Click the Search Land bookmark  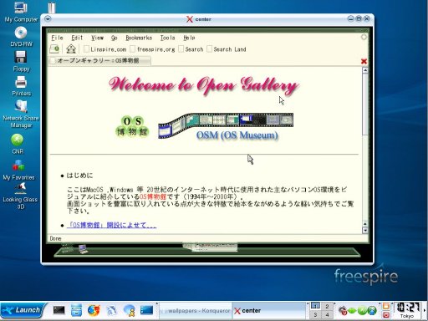[227, 49]
